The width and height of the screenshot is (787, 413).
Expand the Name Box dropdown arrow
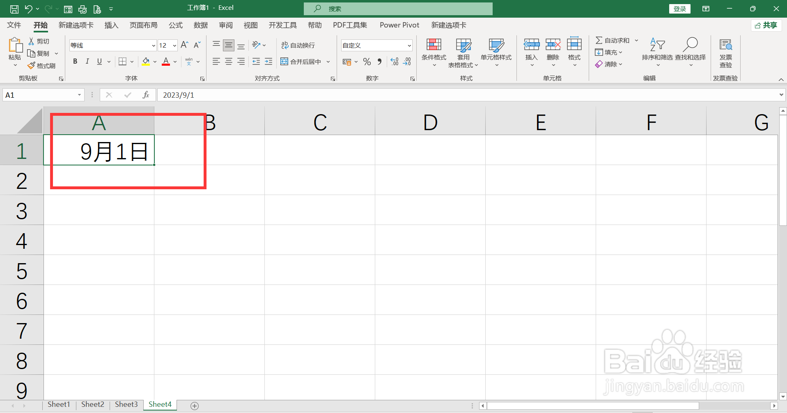click(79, 95)
